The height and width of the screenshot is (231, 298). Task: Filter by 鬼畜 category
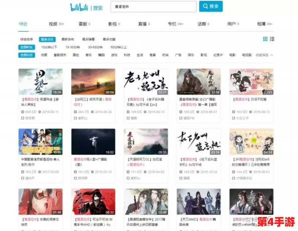pyautogui.click(x=153, y=55)
